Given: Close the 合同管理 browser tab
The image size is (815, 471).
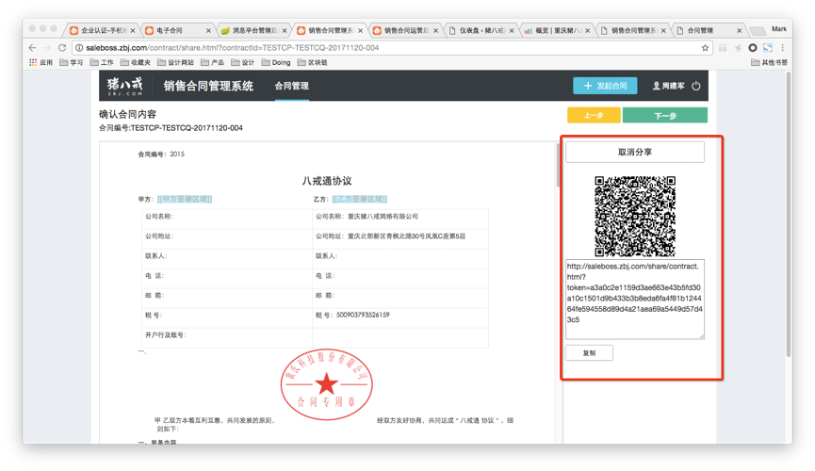Looking at the screenshot, I should pyautogui.click(x=739, y=31).
